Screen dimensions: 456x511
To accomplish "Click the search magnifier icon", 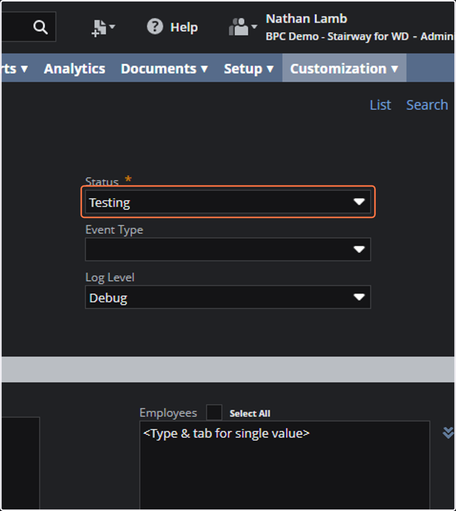I will (40, 27).
